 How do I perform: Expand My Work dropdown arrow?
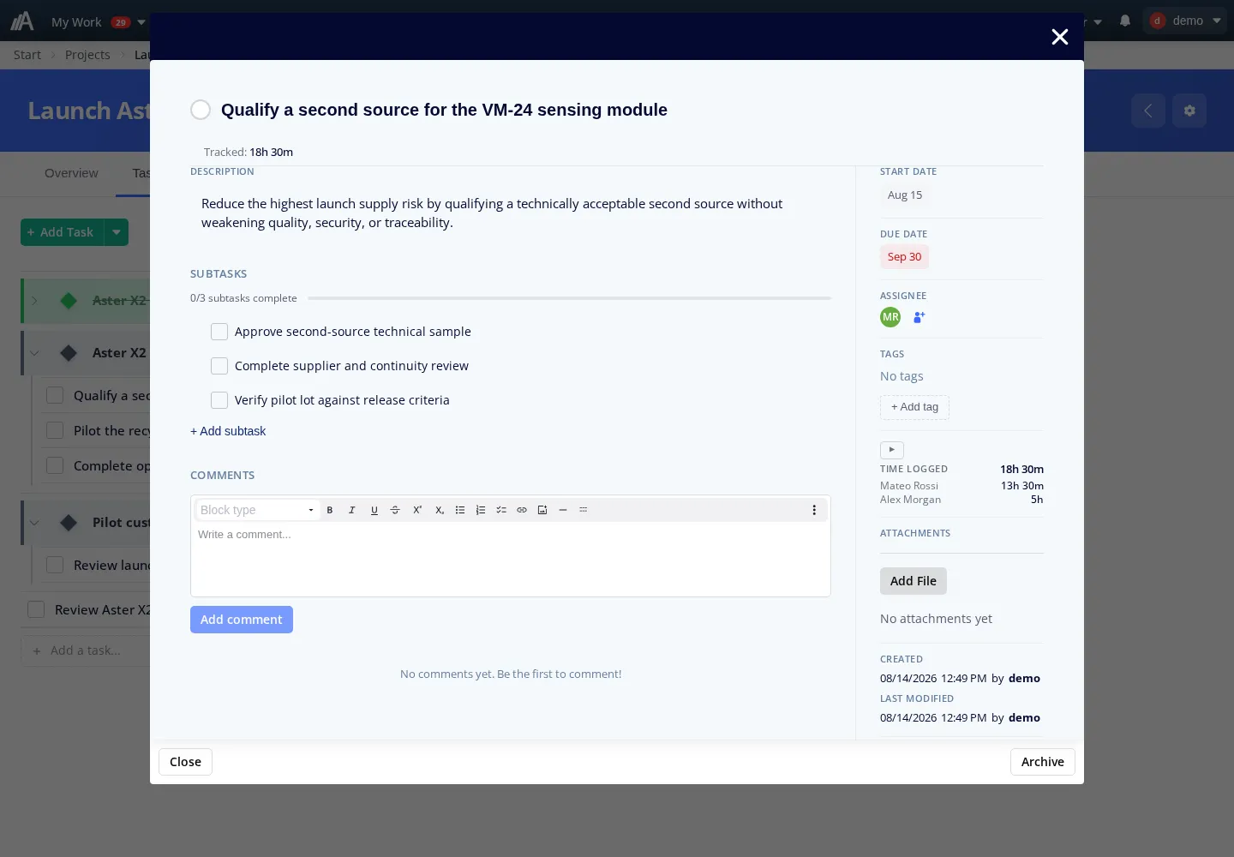click(x=141, y=22)
